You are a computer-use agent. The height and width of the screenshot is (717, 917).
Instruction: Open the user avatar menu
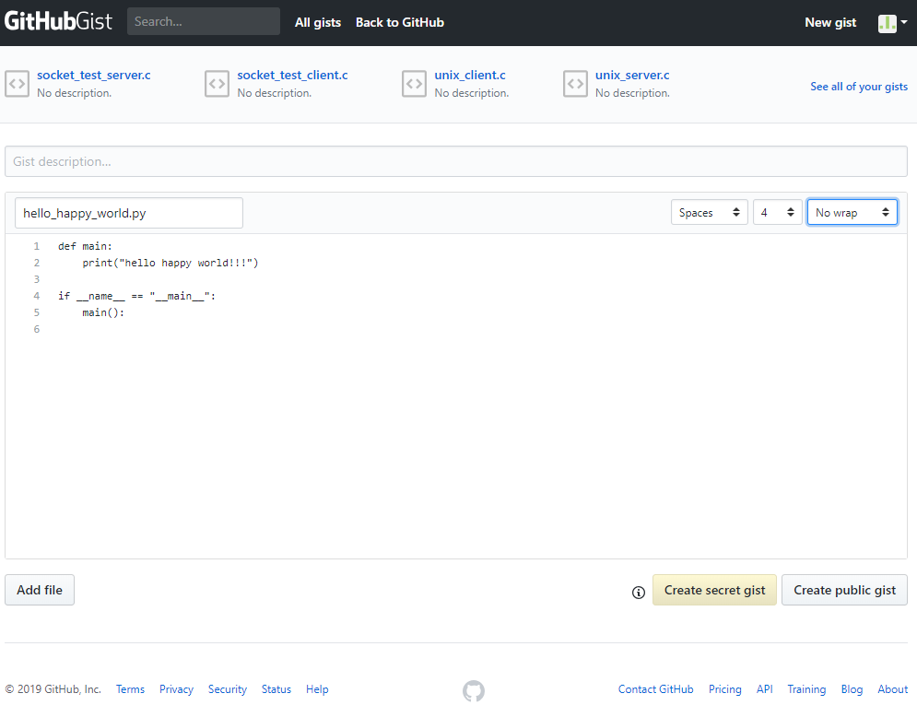pyautogui.click(x=892, y=23)
